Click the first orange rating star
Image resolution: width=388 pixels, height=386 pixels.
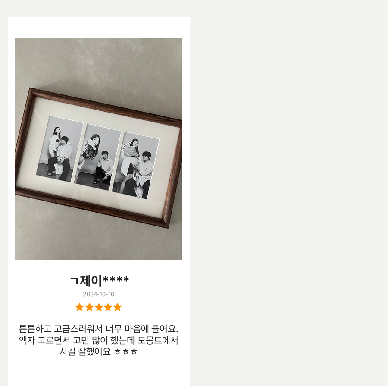(80, 307)
